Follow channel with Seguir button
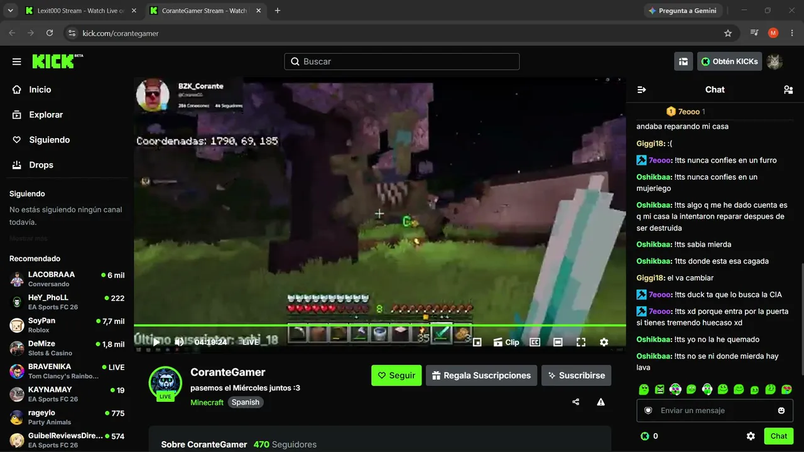Screen dimensions: 804x452 pos(396,375)
